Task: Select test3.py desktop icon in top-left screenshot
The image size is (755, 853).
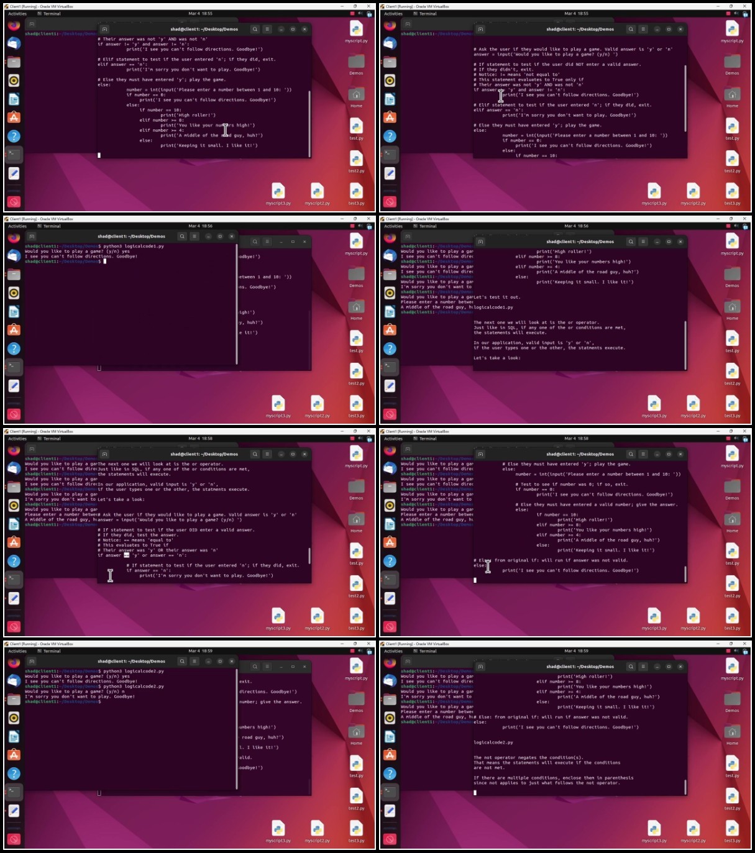Action: pyautogui.click(x=356, y=194)
